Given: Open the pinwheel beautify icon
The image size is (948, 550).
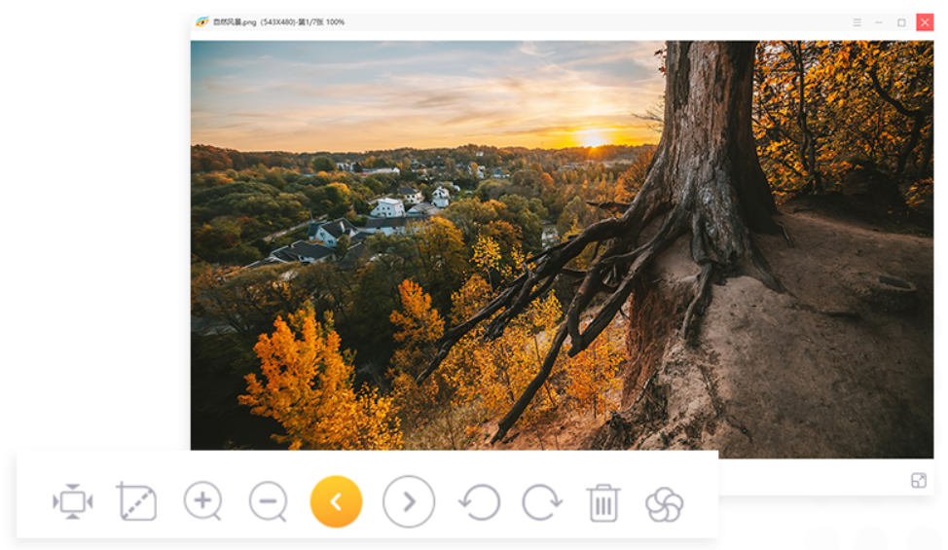Looking at the screenshot, I should tap(664, 504).
